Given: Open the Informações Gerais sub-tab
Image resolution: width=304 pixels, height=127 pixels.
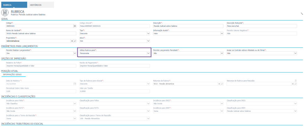Looking at the screenshot, I should pos(14,75).
